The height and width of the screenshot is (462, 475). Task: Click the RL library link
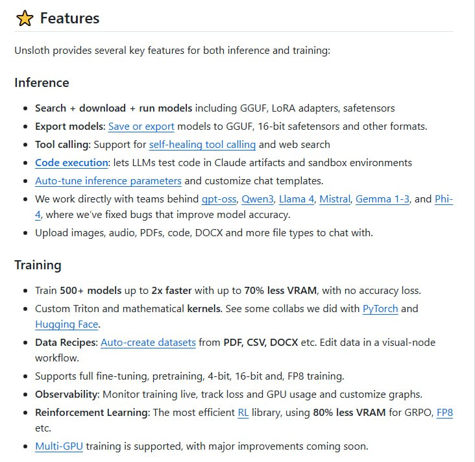click(243, 413)
